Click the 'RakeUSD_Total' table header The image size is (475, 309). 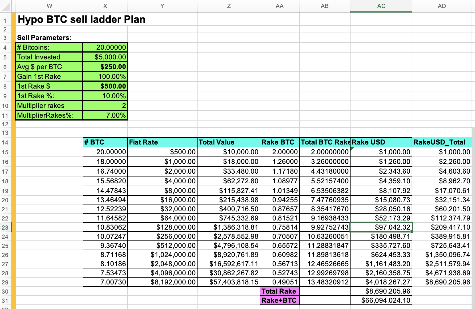point(442,142)
